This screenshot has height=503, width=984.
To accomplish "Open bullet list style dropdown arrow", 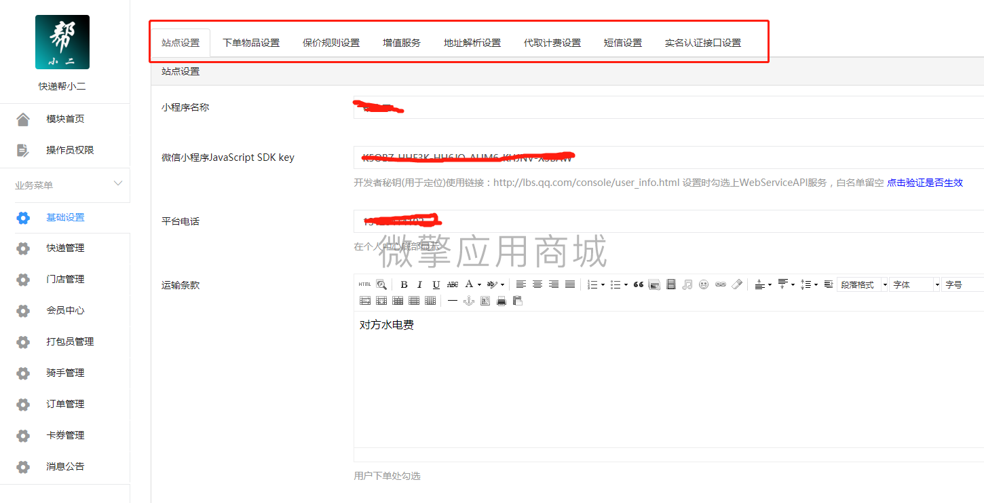I will pyautogui.click(x=626, y=284).
